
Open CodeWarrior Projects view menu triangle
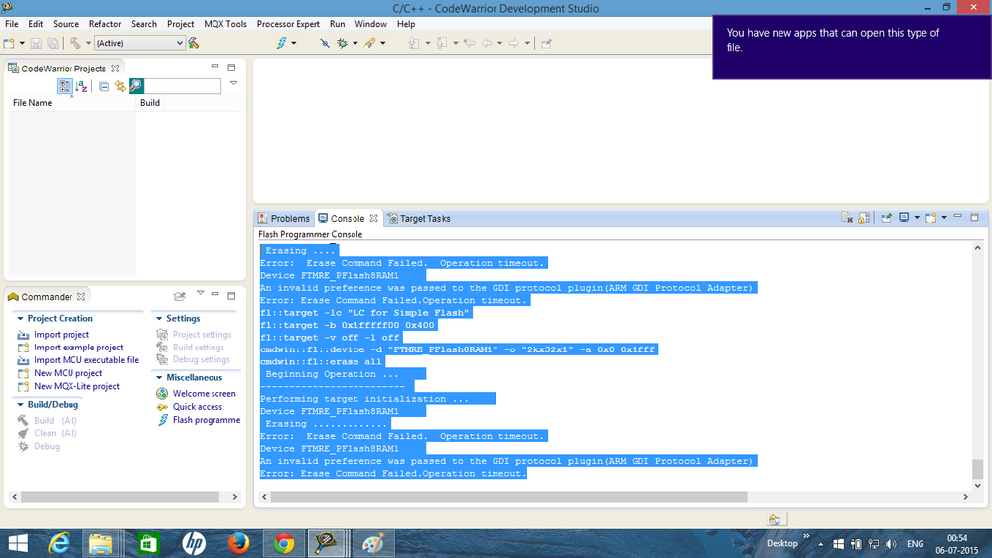click(233, 83)
